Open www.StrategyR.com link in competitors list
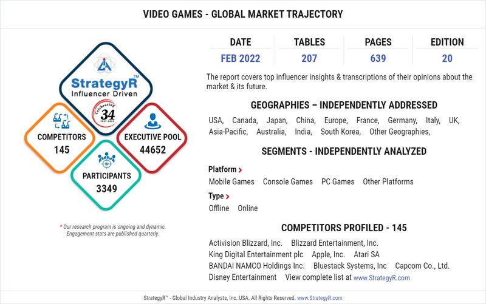The width and height of the screenshot is (486, 304). (382, 277)
